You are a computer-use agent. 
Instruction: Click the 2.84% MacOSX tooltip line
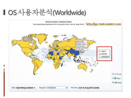pos(81,48)
